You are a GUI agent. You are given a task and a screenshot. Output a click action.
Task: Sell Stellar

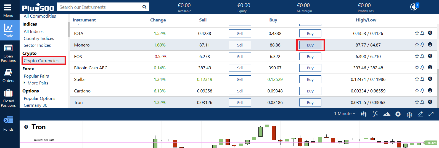coord(240,80)
